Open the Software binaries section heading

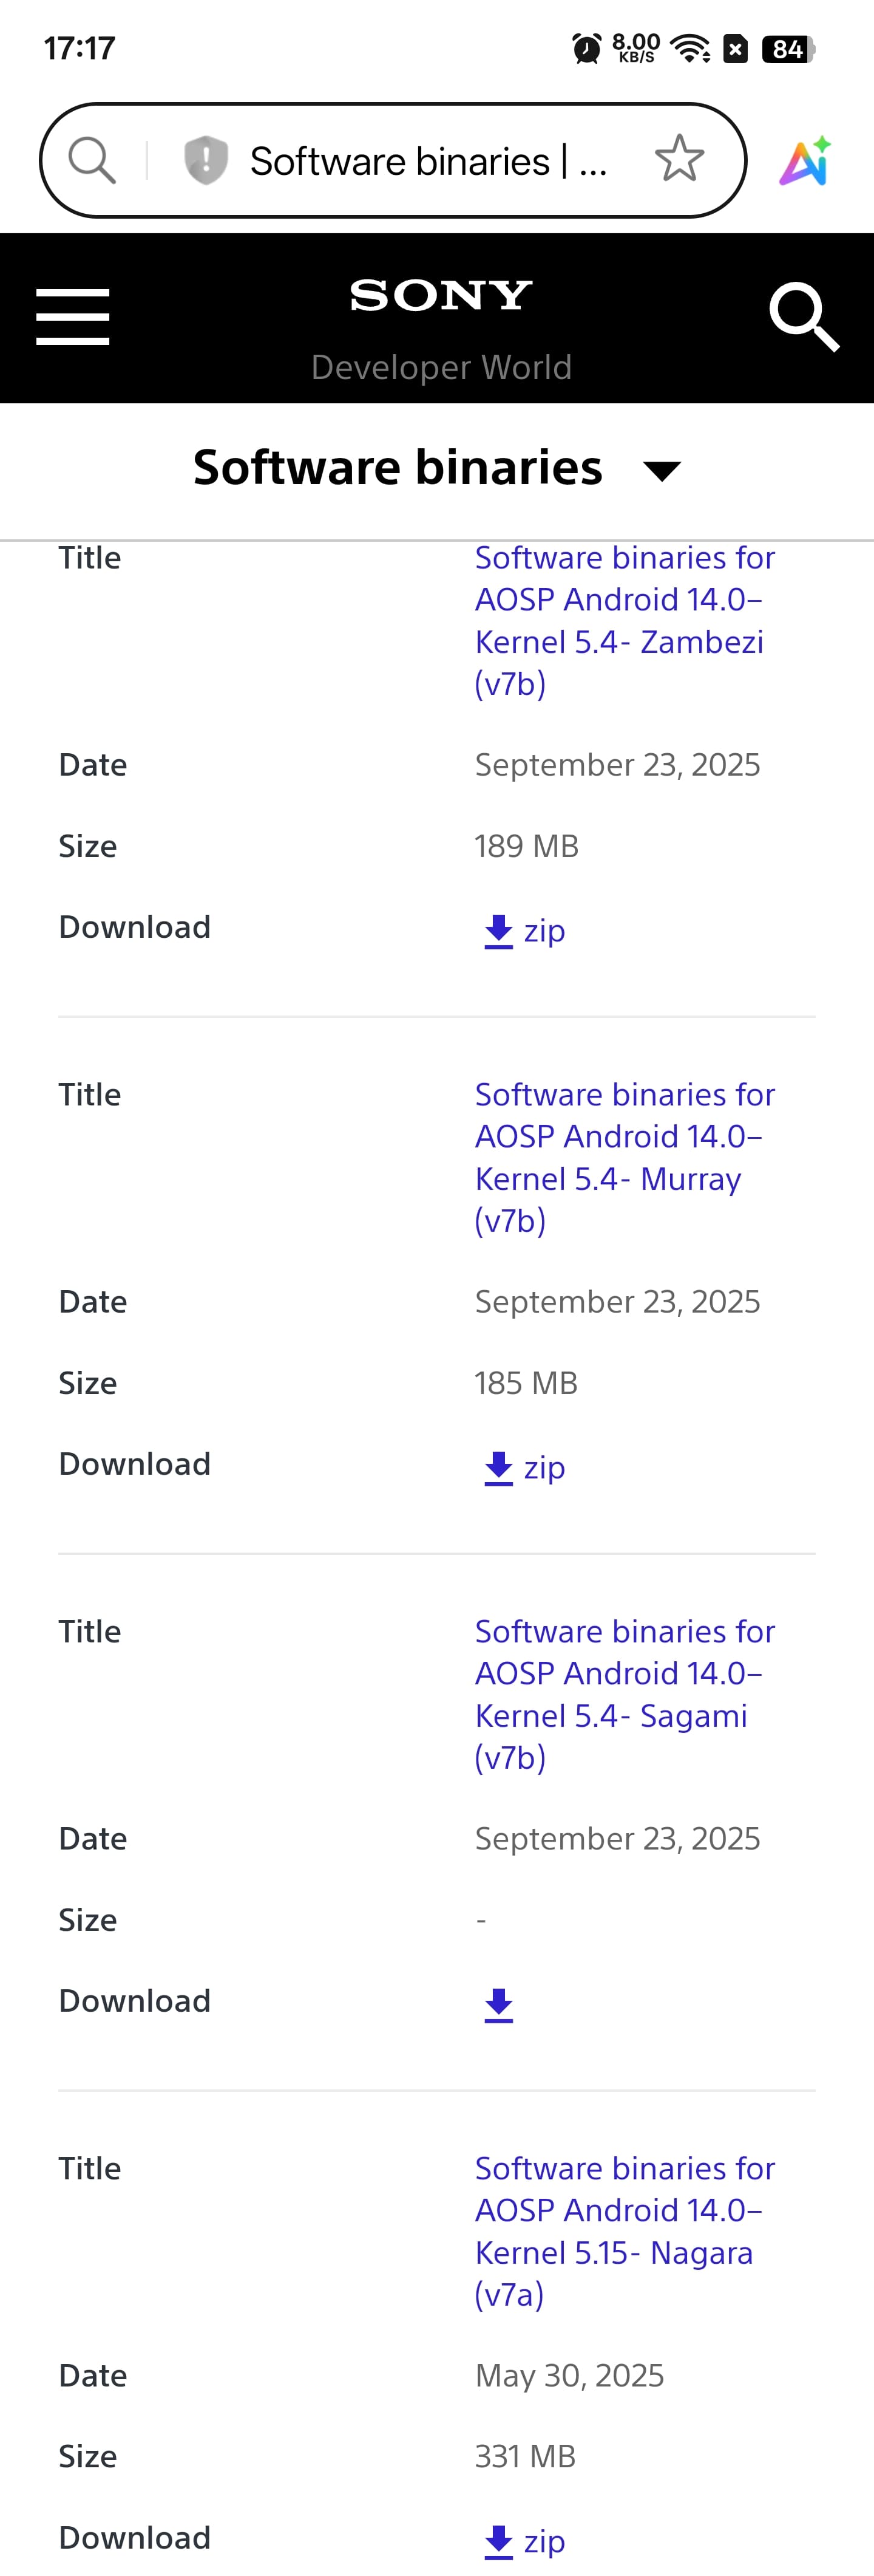(x=398, y=468)
